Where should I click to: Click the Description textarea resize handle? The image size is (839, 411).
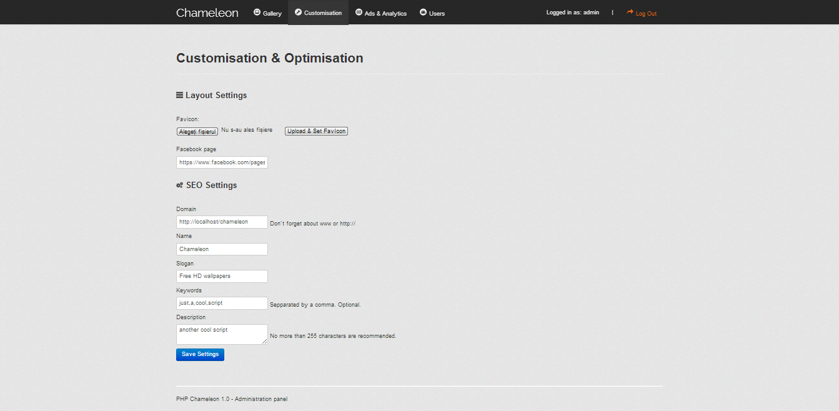coord(265,342)
